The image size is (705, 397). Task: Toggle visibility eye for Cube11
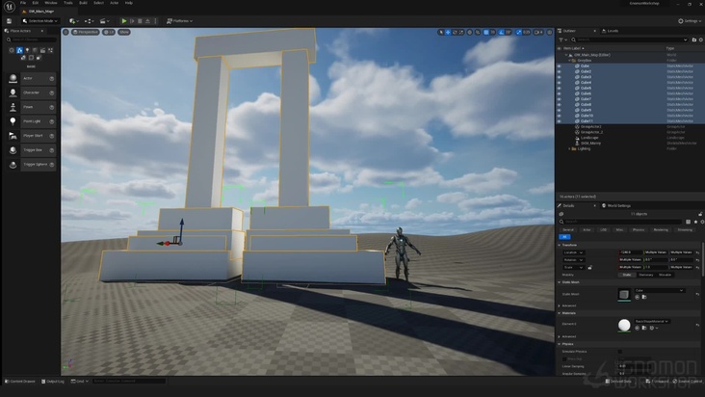click(560, 121)
